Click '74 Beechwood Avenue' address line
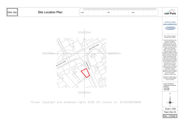Viewport: 184px width, 123px height. click(170, 85)
